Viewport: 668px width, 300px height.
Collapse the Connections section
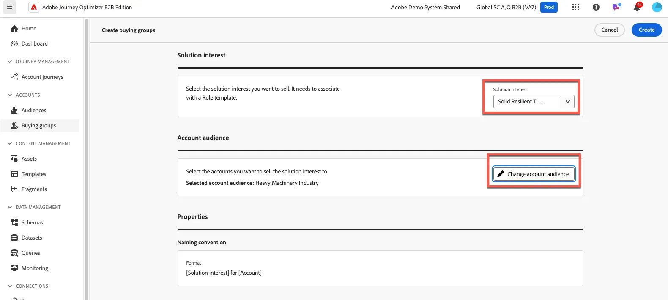pyautogui.click(x=10, y=286)
